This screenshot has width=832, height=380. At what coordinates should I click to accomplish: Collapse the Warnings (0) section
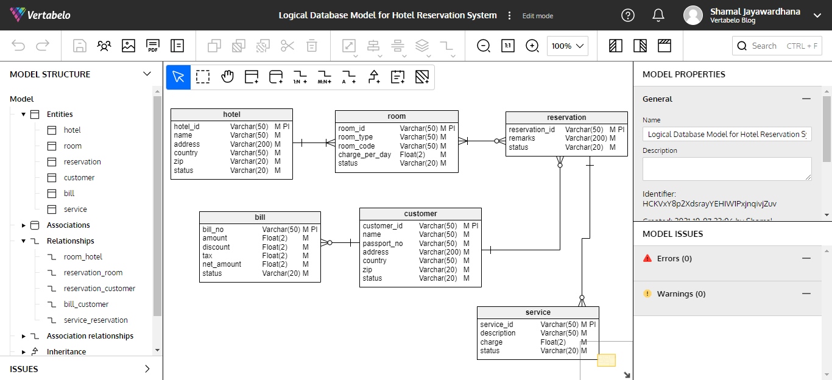tap(806, 294)
